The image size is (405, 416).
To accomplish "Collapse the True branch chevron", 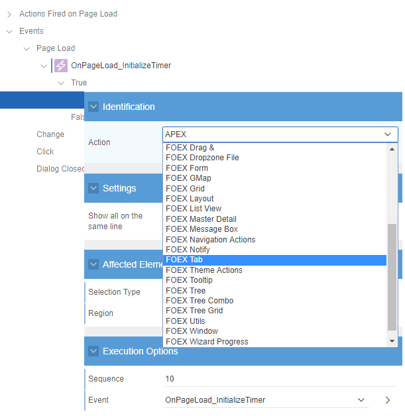I will (x=61, y=83).
